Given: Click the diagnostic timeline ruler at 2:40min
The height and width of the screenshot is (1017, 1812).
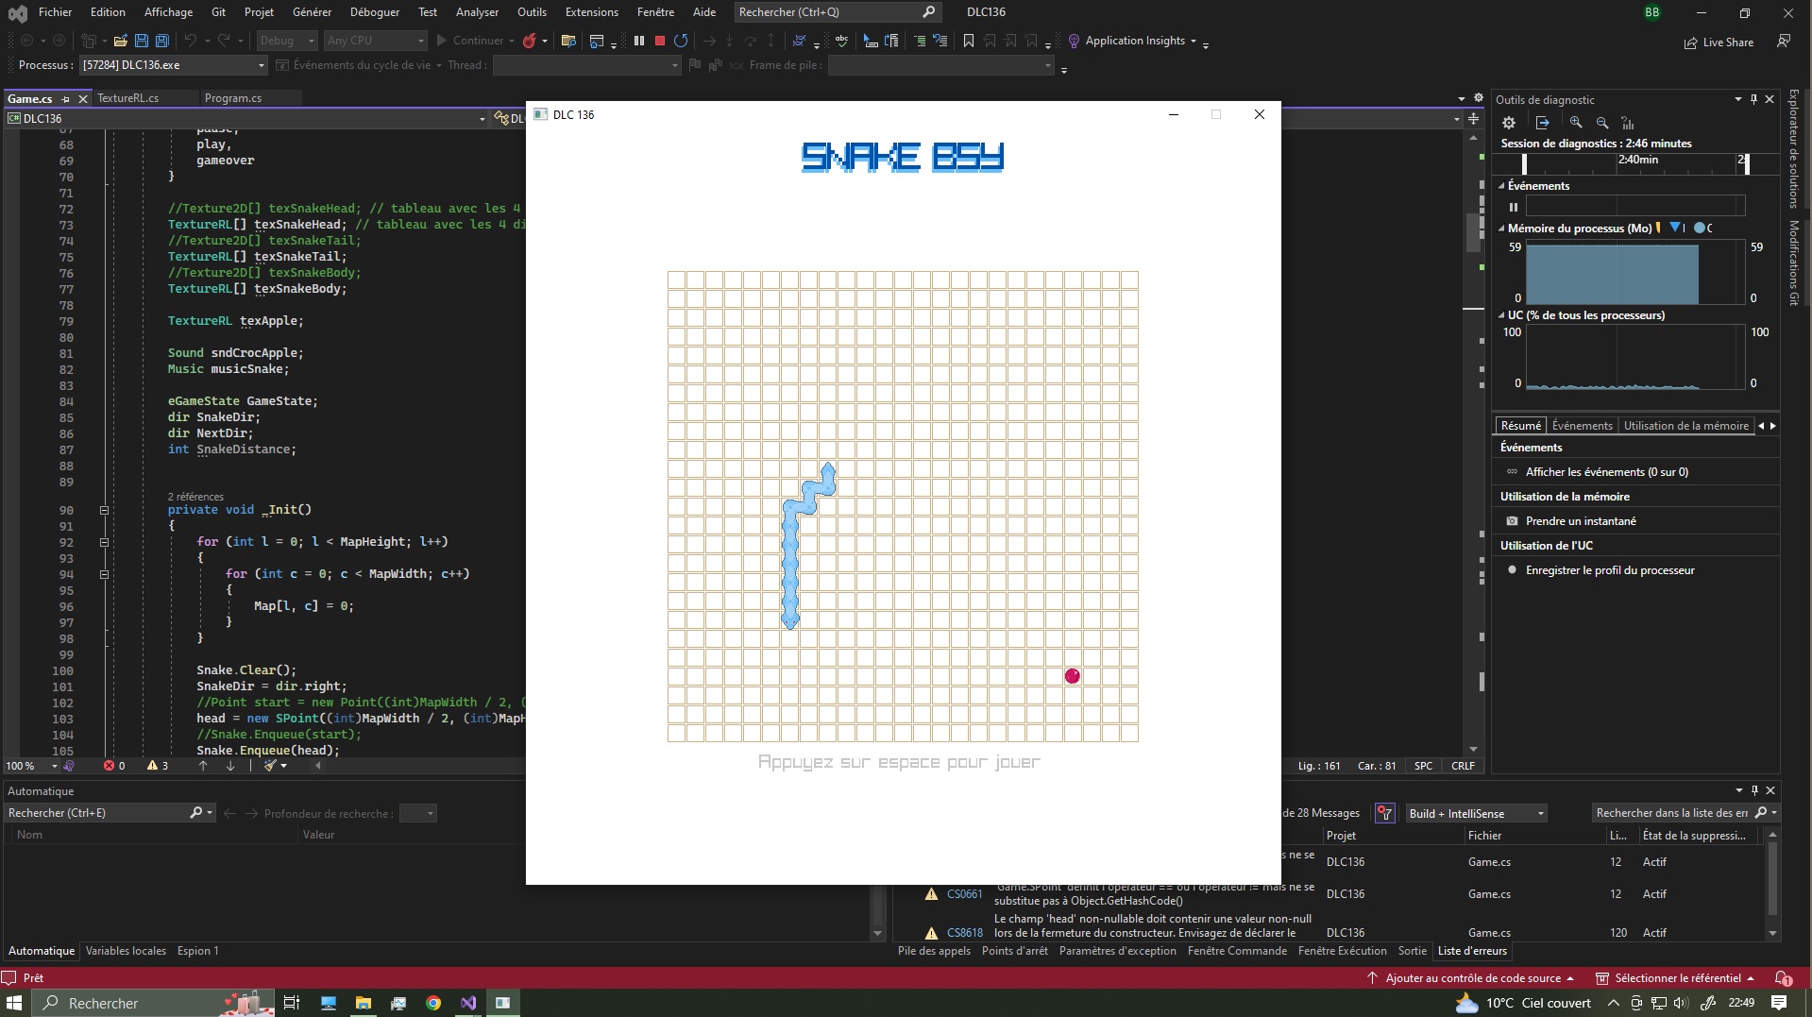Looking at the screenshot, I should [1637, 160].
